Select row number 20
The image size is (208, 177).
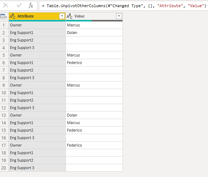click(4, 168)
